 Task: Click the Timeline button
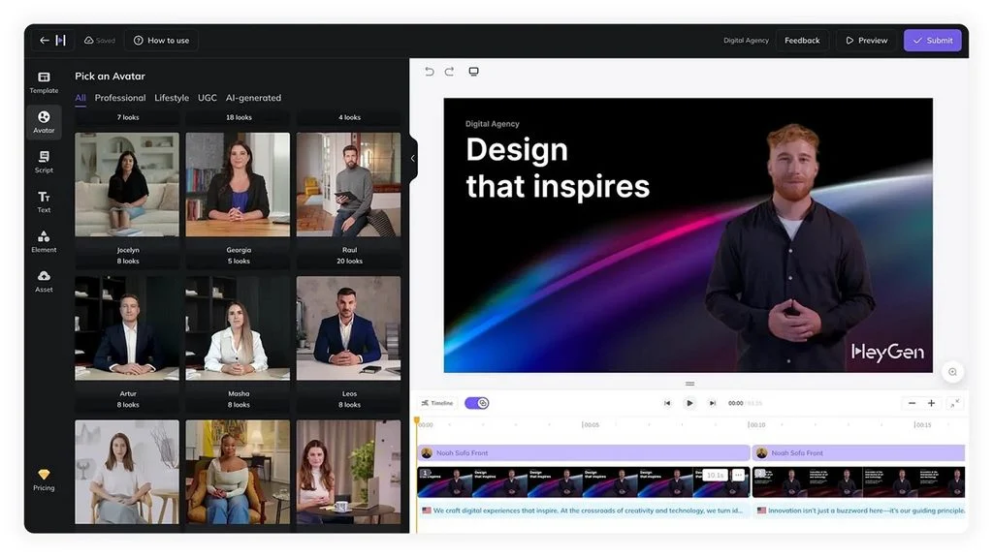pos(437,403)
